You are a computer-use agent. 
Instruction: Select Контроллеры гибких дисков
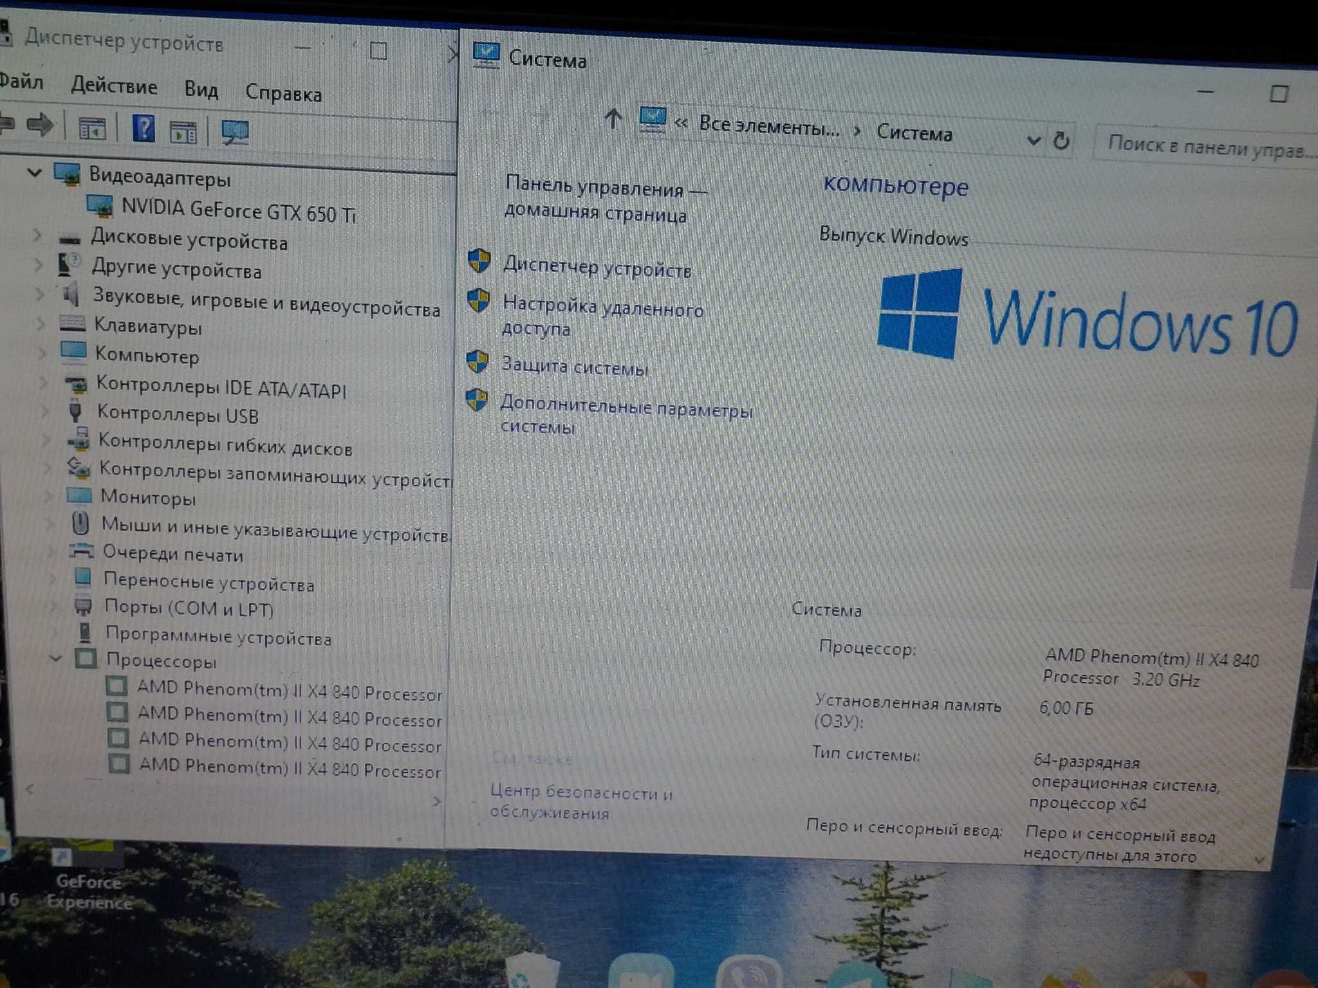click(225, 444)
